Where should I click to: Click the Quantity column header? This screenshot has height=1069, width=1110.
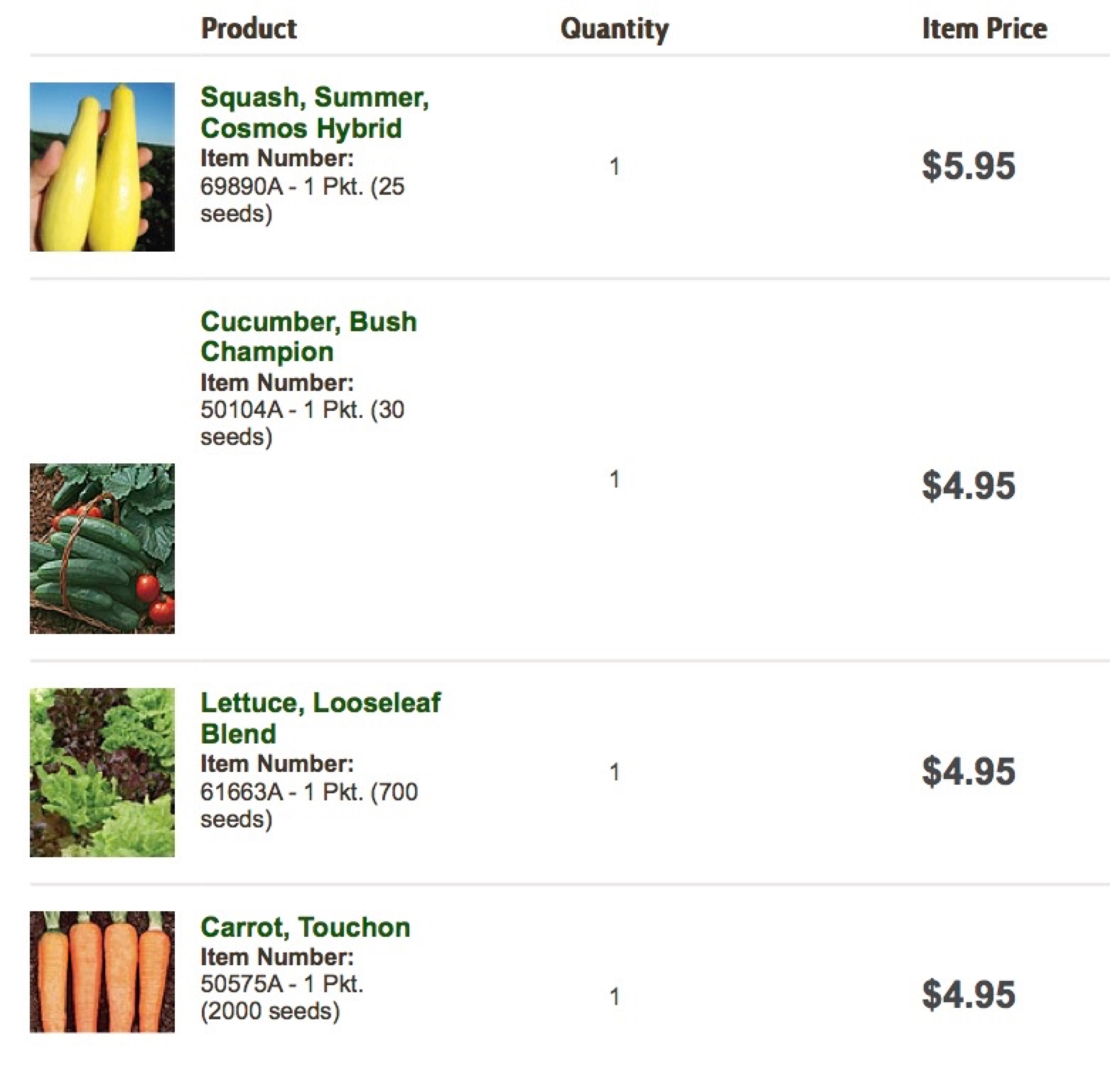(x=615, y=29)
